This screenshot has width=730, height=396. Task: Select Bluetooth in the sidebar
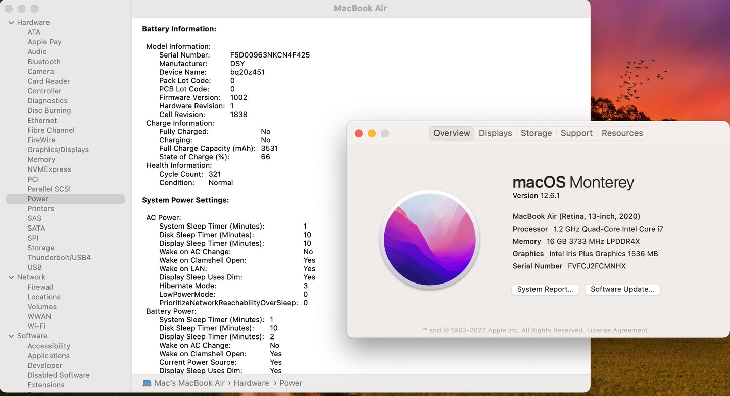click(44, 61)
